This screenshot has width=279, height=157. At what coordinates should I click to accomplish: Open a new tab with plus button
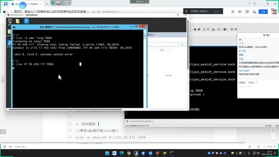tap(47, 4)
